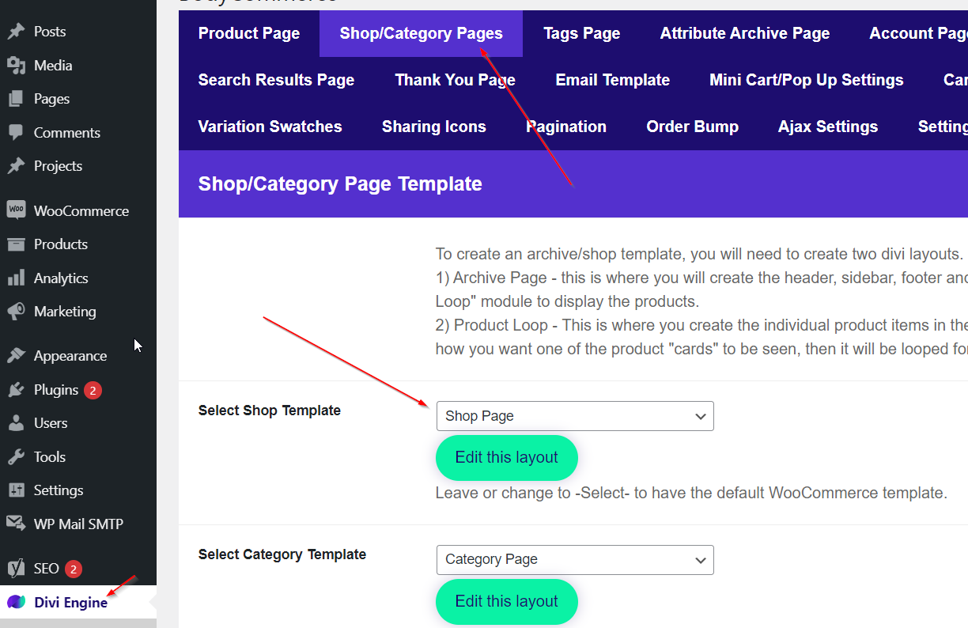Open the Variation Swatches tab
Image resolution: width=968 pixels, height=628 pixels.
coord(270,127)
